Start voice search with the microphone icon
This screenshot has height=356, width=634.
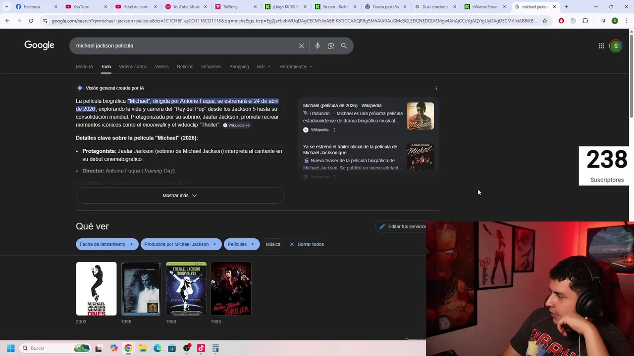(317, 45)
